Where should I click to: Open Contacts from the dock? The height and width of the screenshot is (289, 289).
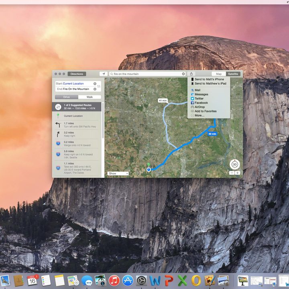[x=18, y=281]
